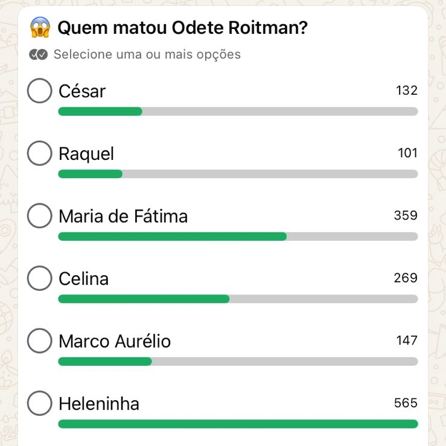446x446 pixels.
Task: Select the Raquel poll option circle
Action: click(x=40, y=153)
